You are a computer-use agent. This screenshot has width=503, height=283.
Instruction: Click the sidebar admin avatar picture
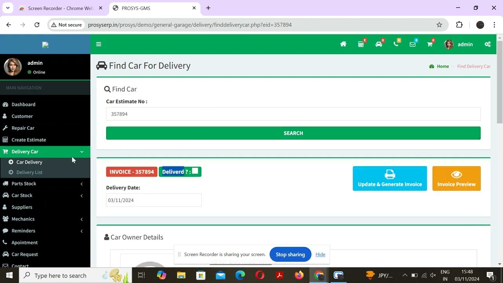point(13,67)
